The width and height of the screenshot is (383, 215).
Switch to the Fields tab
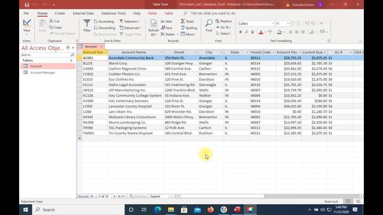153,13
